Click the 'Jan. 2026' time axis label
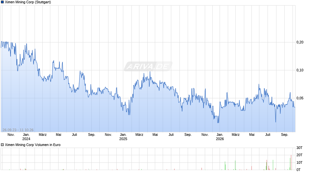Image resolution: width=309 pixels, height=173 pixels. pos(220,137)
